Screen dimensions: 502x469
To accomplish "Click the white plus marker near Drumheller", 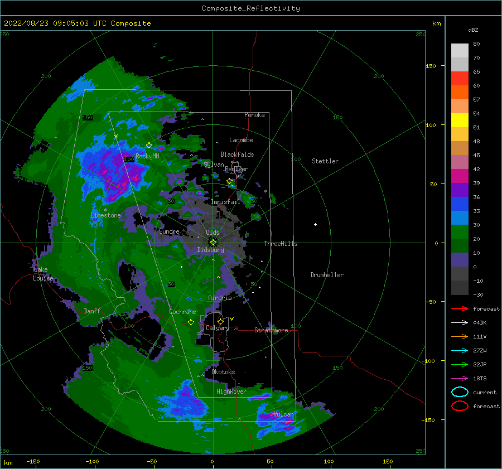I will (315, 224).
